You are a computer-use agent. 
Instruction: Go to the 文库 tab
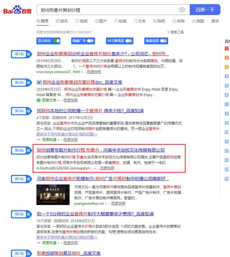click(140, 21)
